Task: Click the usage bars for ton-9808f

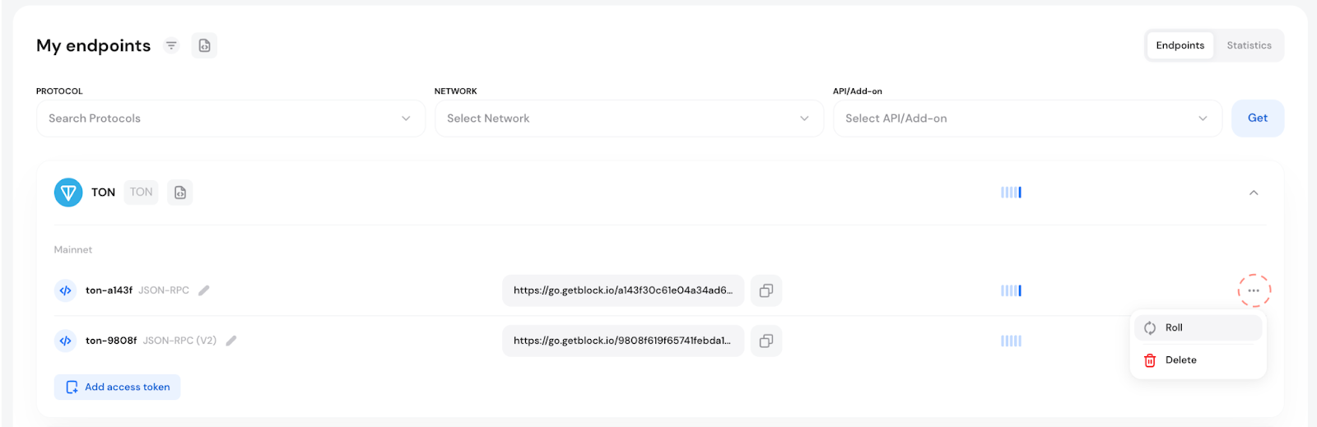Action: (1011, 341)
